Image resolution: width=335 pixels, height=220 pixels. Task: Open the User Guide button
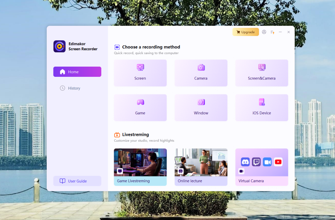[77, 181]
